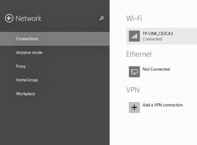197x145 pixels.
Task: Click the Network page title
Action: click(x=28, y=18)
